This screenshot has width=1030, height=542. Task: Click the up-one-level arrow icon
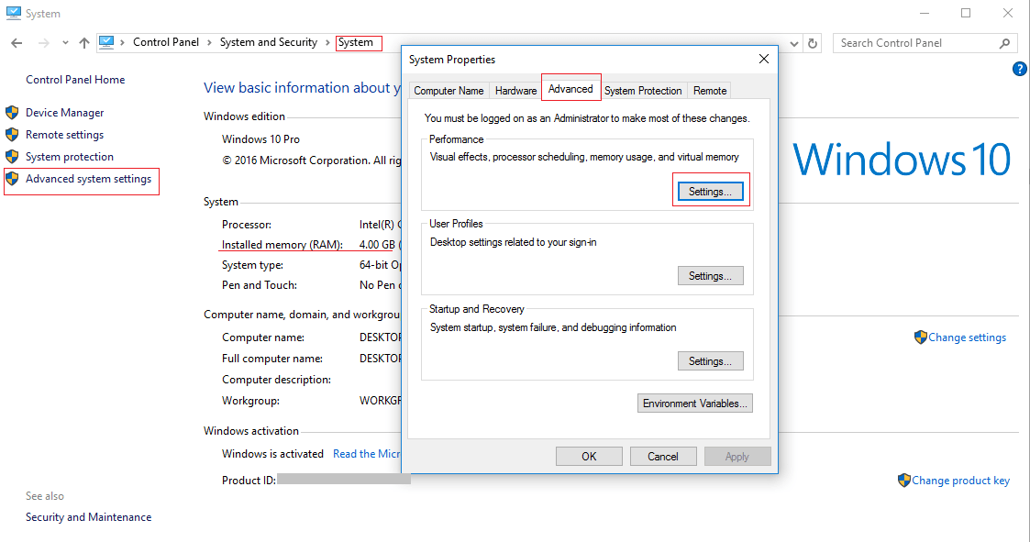coord(84,43)
